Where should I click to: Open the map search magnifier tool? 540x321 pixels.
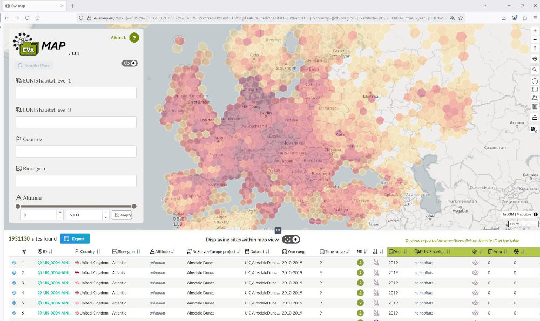point(535,70)
